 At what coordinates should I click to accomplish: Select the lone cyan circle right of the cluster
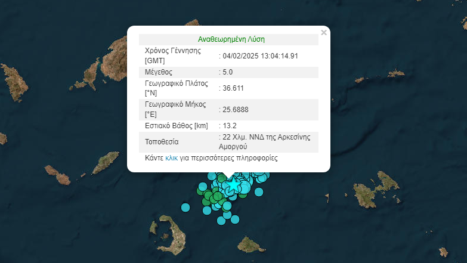coord(258,192)
